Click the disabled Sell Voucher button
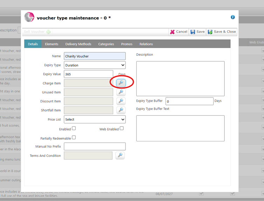Screen dimensions: 264x201 click(37, 32)
